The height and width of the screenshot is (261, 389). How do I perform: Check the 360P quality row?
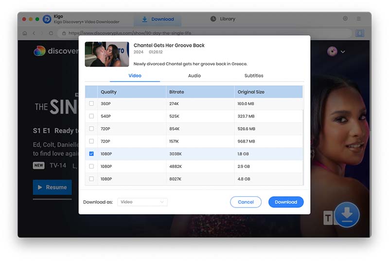91,104
